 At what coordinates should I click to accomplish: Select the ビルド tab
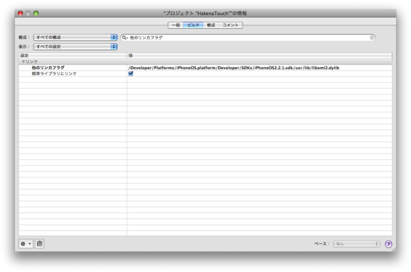[193, 25]
